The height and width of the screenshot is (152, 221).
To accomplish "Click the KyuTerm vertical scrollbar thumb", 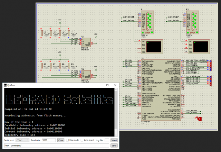I will point(116,110).
